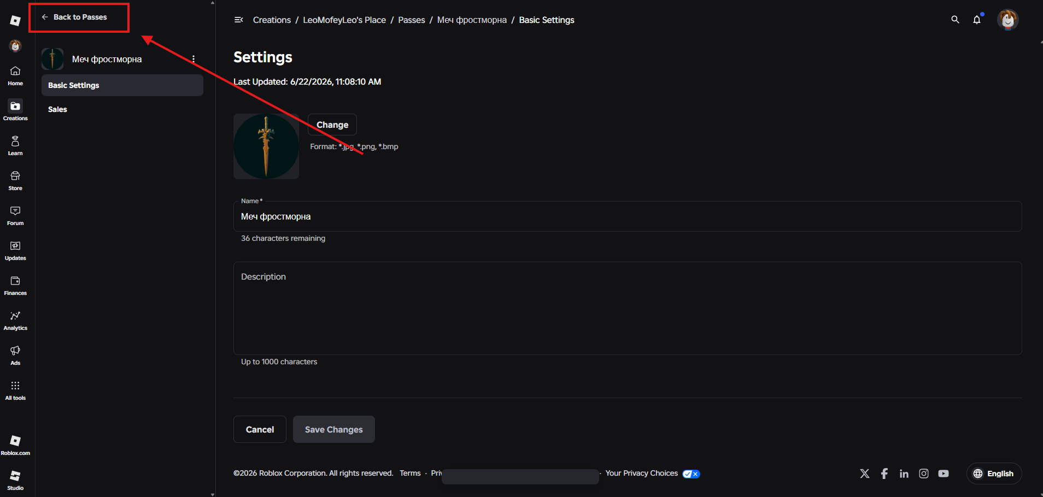Launch Studio from the sidebar
Viewport: 1043px width, 497px height.
pos(15,480)
